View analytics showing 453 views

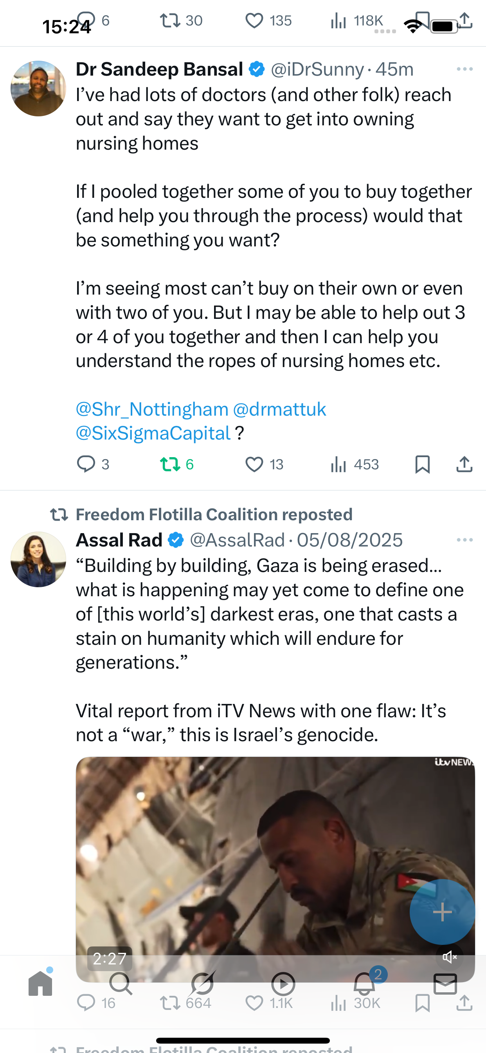pyautogui.click(x=355, y=464)
